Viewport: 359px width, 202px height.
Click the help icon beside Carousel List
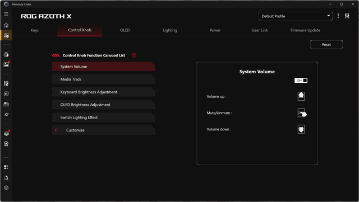pos(134,55)
